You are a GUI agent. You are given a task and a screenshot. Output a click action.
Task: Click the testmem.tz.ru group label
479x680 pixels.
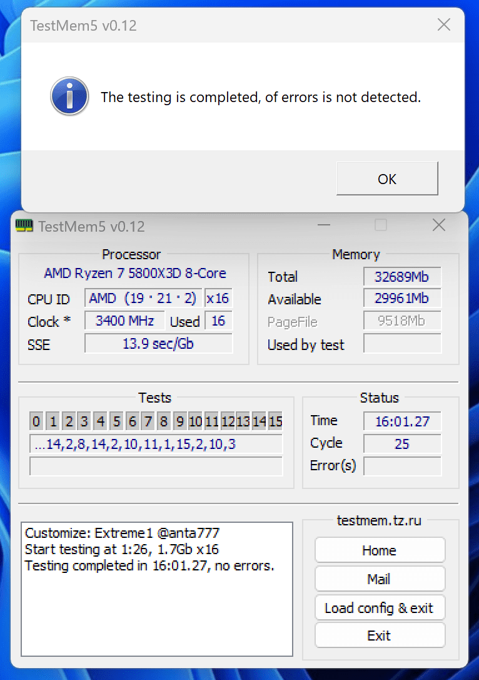pos(379,520)
